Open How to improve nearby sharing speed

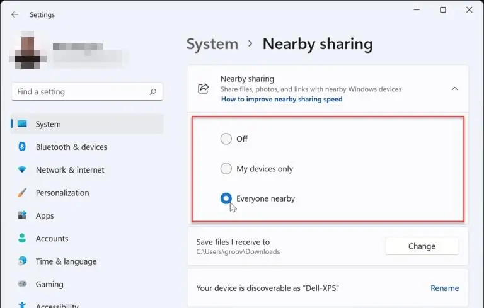point(282,99)
